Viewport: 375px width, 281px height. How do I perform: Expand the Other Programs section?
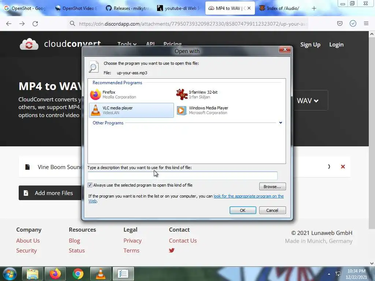coord(281,123)
